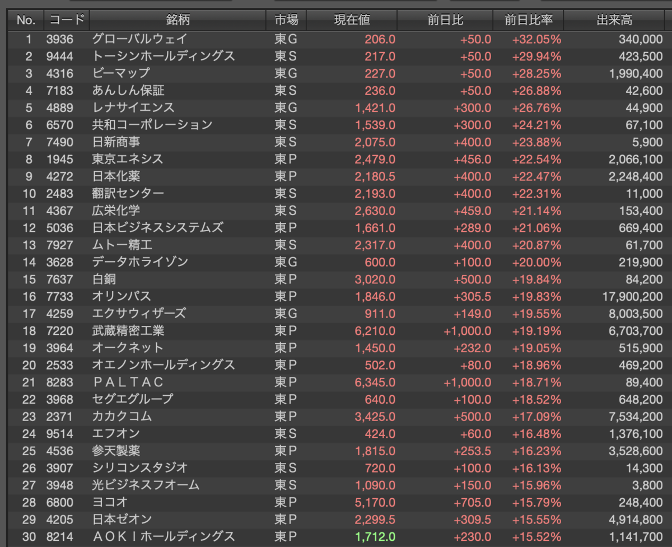Image resolution: width=672 pixels, height=547 pixels.
Task: Click volume value 7,534,200
Action: 636,417
